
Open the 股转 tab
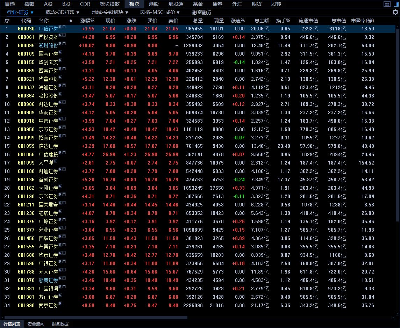(276, 4)
